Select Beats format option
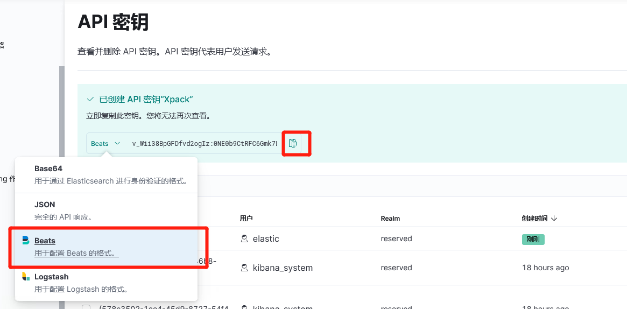This screenshot has width=627, height=309. click(x=107, y=247)
